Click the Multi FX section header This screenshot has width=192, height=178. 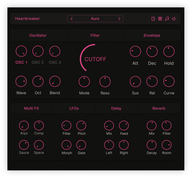[31, 108]
